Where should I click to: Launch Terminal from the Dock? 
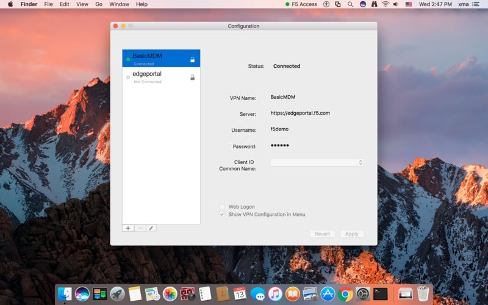381,294
